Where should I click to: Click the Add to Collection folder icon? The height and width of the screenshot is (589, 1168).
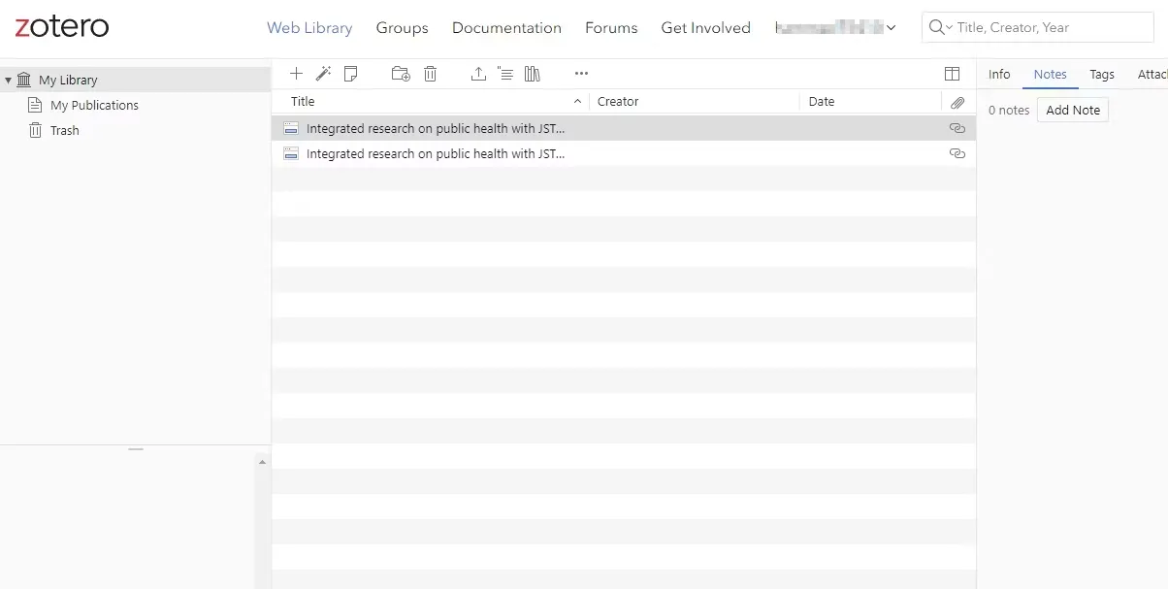[x=401, y=74]
